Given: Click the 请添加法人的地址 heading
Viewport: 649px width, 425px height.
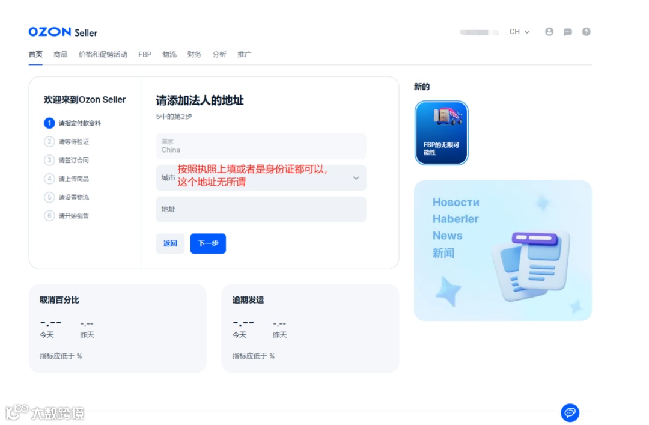Looking at the screenshot, I should (200, 100).
